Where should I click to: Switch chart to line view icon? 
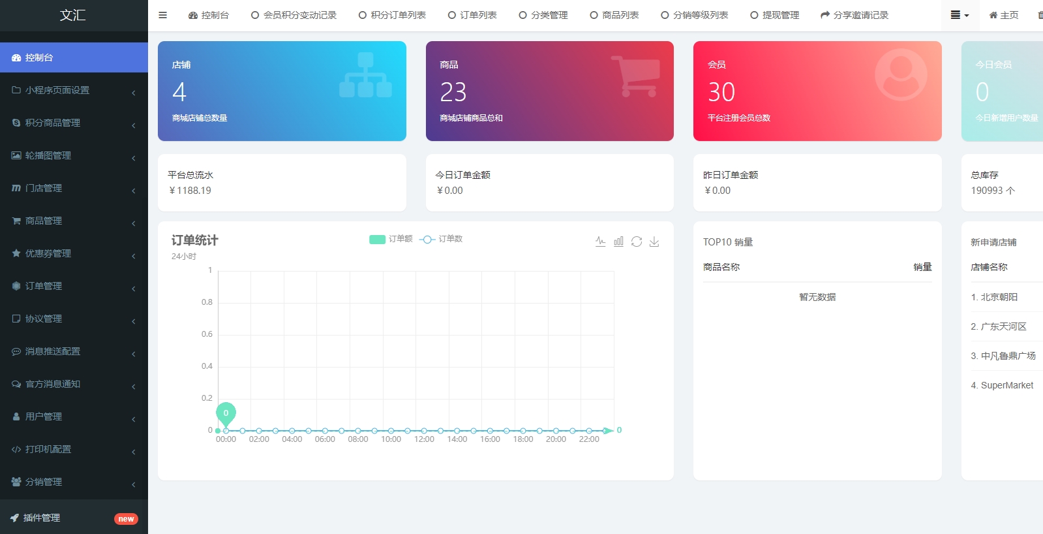(601, 242)
